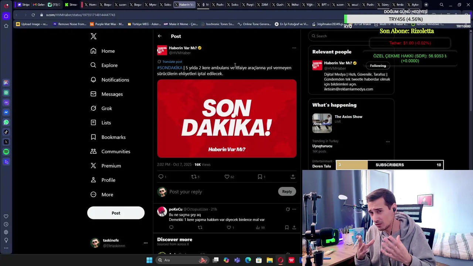This screenshot has height=266, width=473.
Task: Open options for Uyuşturucu trend
Action: 388,142
